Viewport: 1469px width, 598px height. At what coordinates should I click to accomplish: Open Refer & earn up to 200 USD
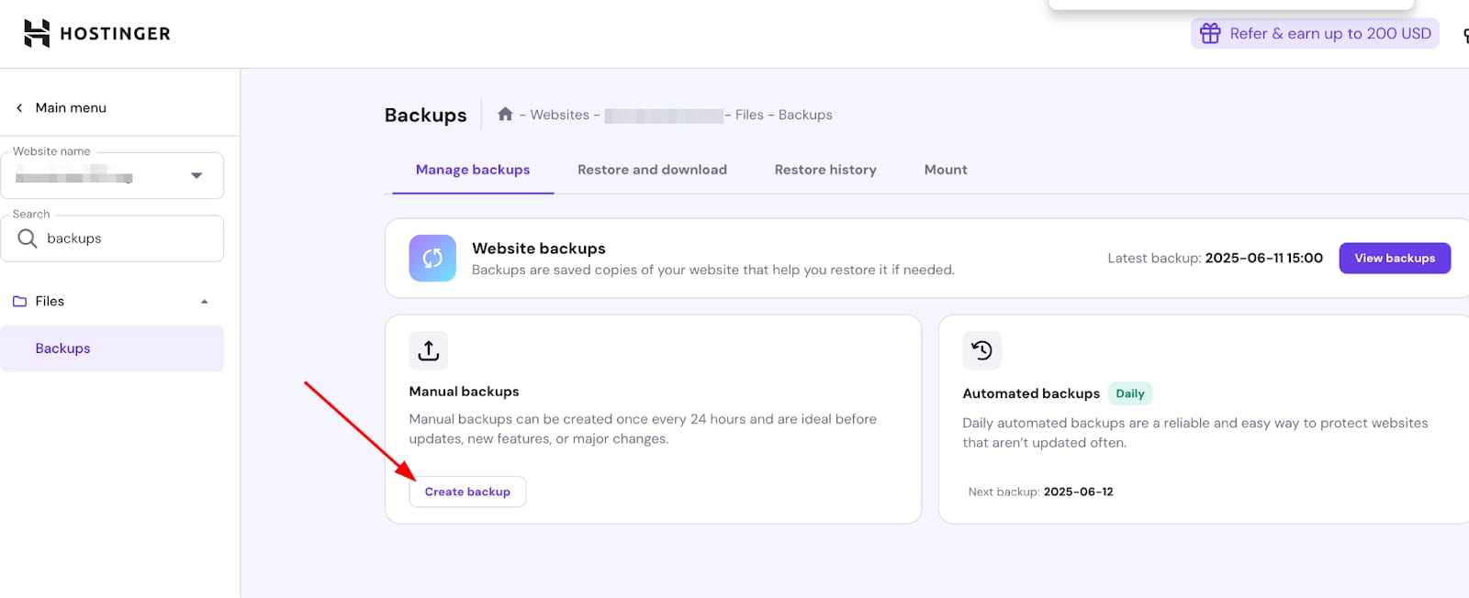(1329, 34)
